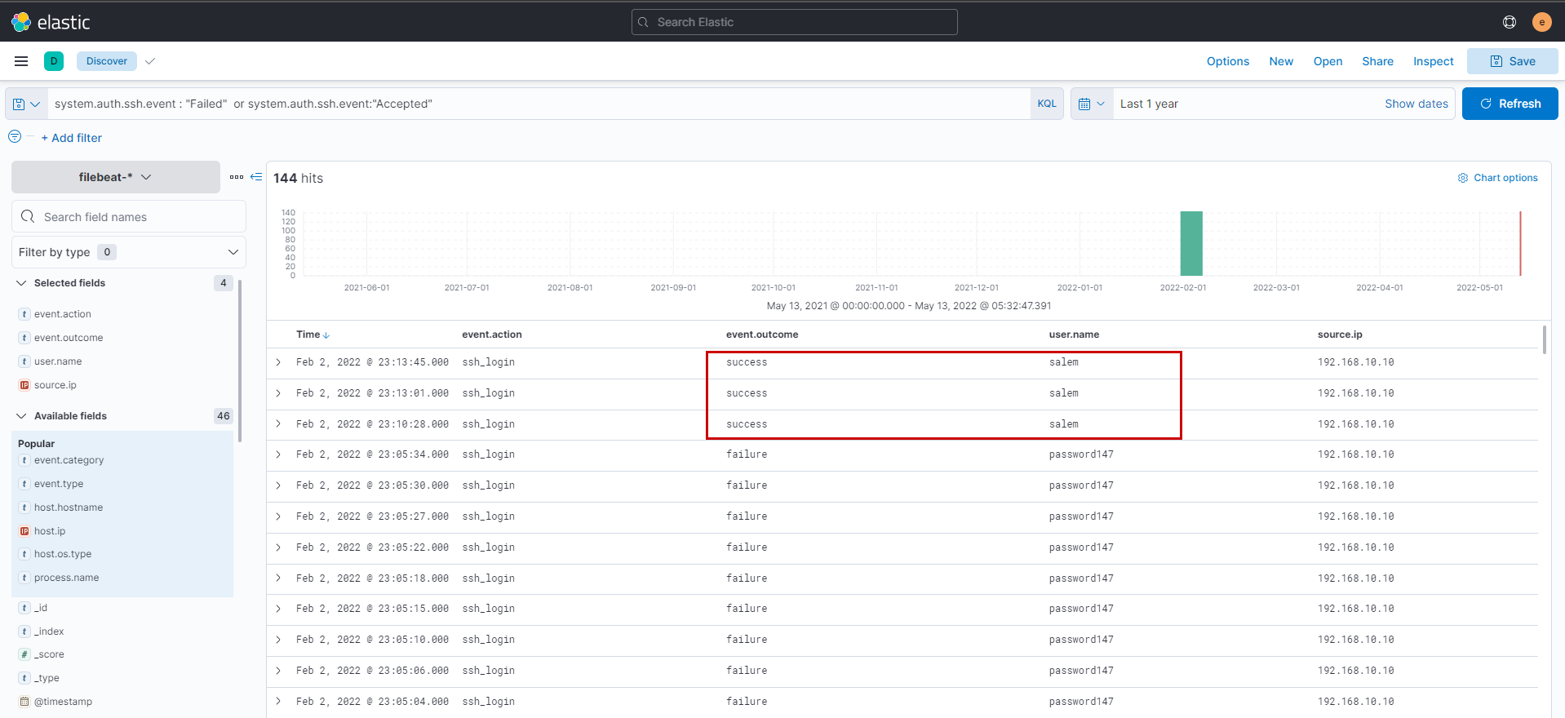Click the search magnifier in field names
The height and width of the screenshot is (718, 1565).
[28, 216]
